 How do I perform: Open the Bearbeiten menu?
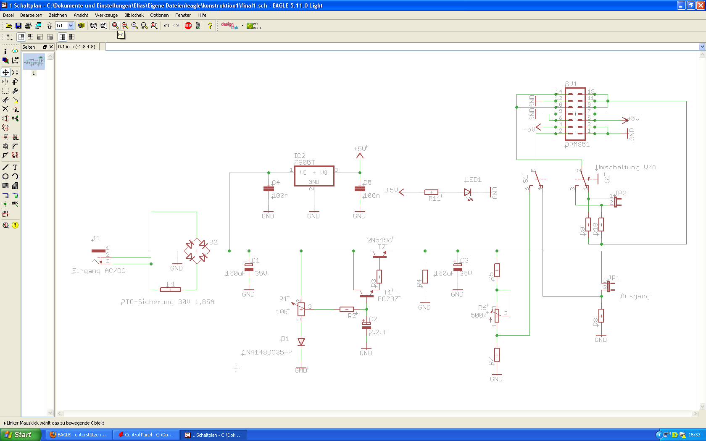pyautogui.click(x=31, y=15)
